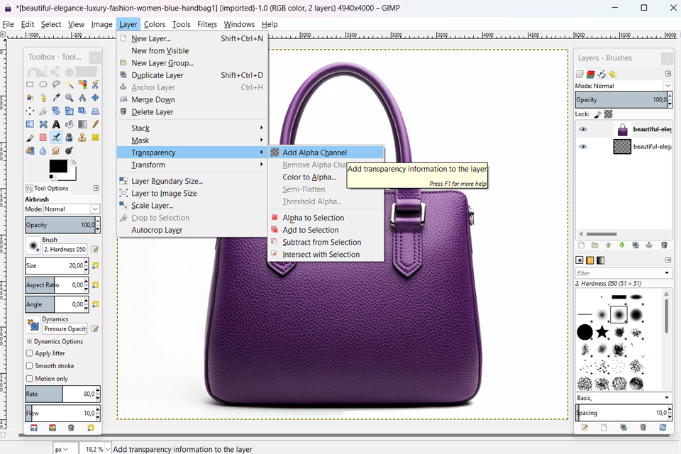Select the Blur/Sharpen droplet tool
681x454 pixels.
pyautogui.click(x=43, y=151)
